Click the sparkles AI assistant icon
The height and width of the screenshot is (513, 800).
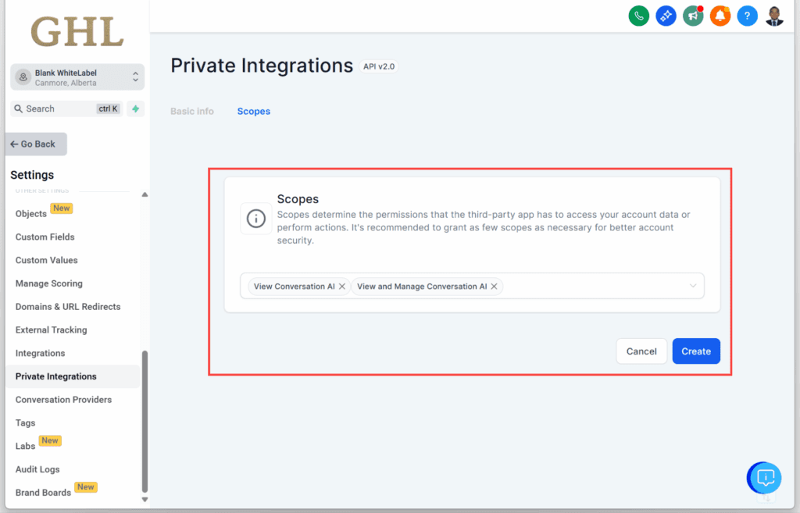point(666,16)
